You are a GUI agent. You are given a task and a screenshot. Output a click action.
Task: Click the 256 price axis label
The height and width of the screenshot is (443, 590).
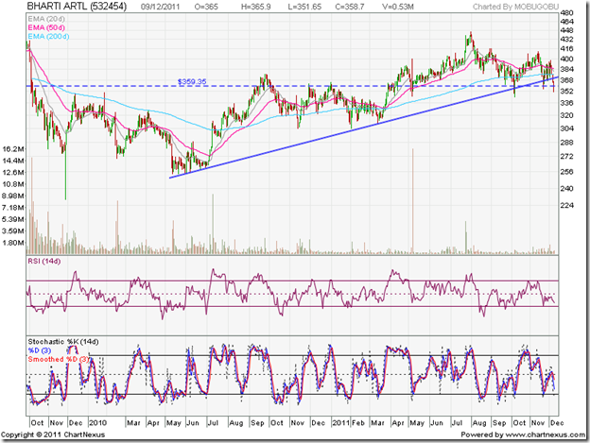pyautogui.click(x=566, y=172)
